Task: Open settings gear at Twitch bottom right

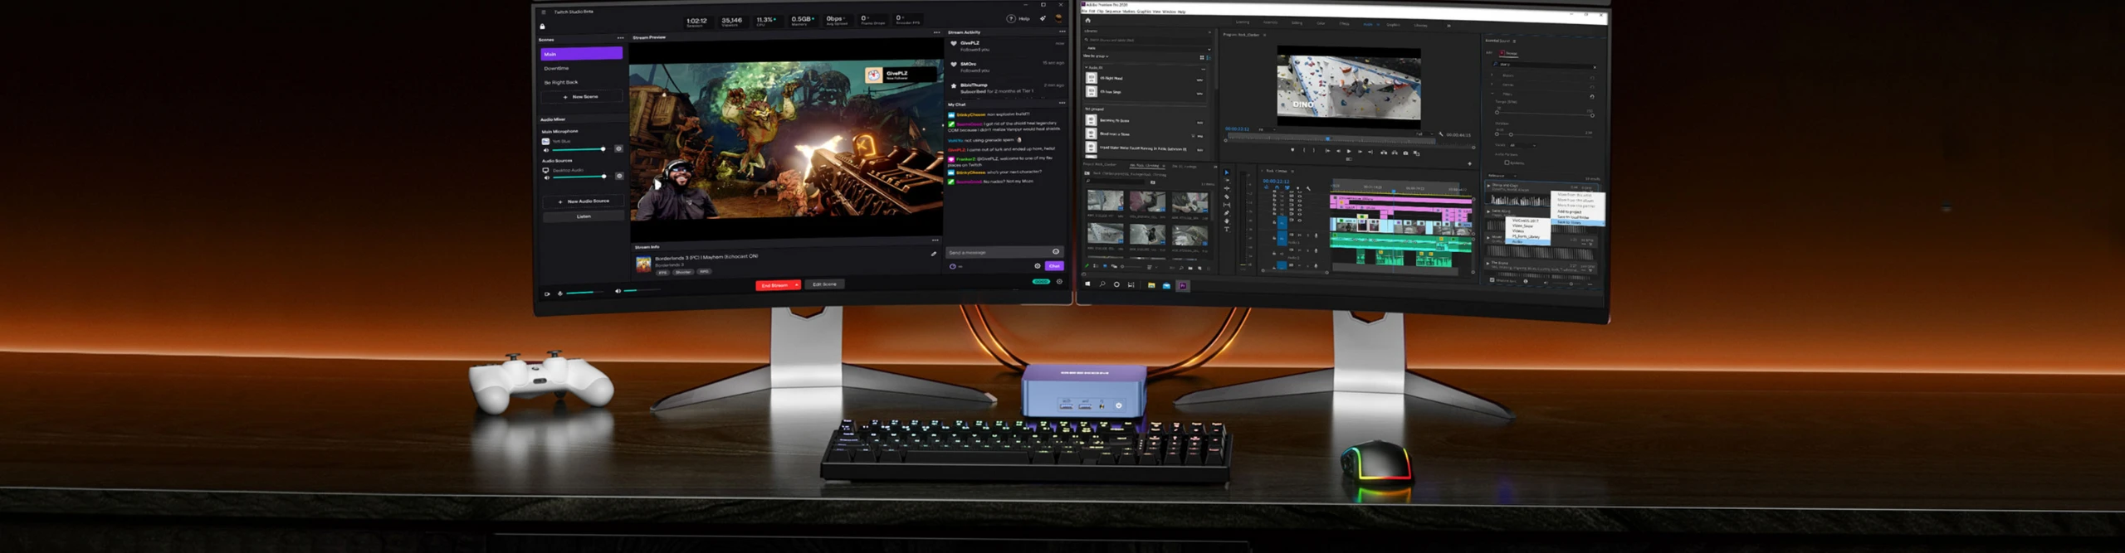Action: coord(1059,281)
